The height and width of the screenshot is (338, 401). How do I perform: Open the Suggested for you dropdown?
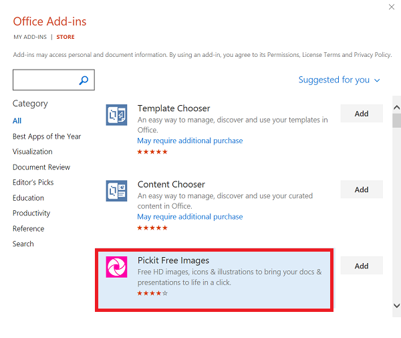click(339, 80)
